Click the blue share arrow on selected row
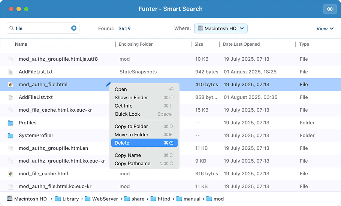341x206 pixels. pos(109,84)
